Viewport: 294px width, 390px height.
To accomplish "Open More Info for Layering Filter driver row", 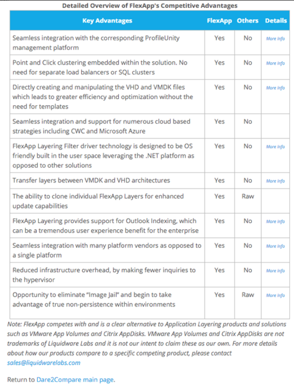I will 275,147.
